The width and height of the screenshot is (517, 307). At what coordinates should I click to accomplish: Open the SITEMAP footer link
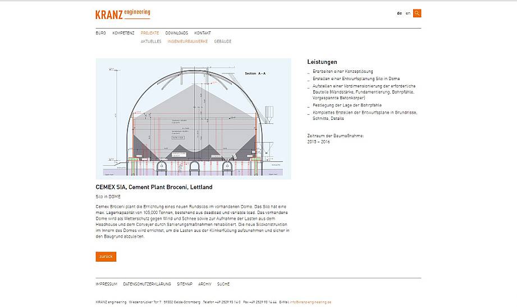pyautogui.click(x=185, y=284)
